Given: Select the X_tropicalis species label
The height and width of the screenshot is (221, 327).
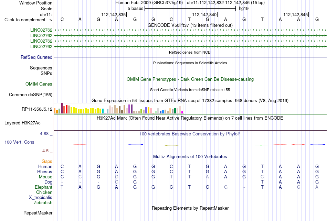Looking at the screenshot, I should click(41, 197).
